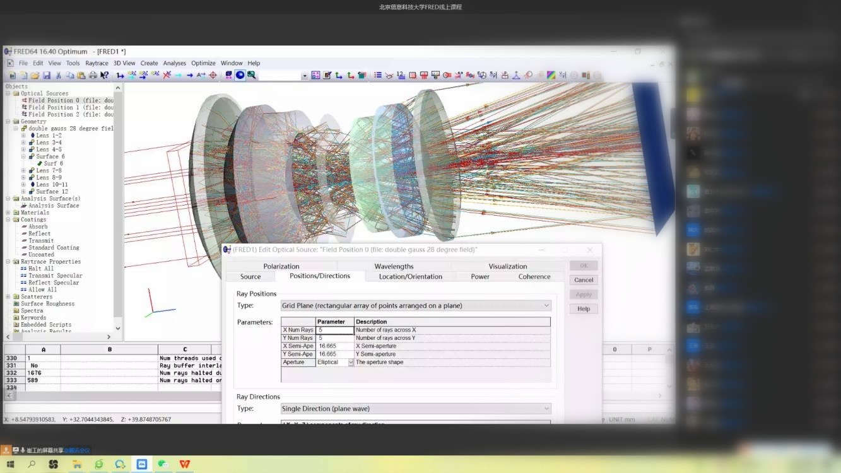This screenshot has height=473, width=841.
Task: Click the rainbow color spectrum toolbar icon
Action: pos(551,75)
